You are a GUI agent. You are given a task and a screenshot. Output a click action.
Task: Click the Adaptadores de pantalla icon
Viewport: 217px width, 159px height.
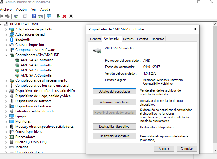pyautogui.click(x=12, y=29)
